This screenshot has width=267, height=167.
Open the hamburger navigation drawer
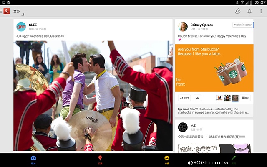tap(1, 11)
